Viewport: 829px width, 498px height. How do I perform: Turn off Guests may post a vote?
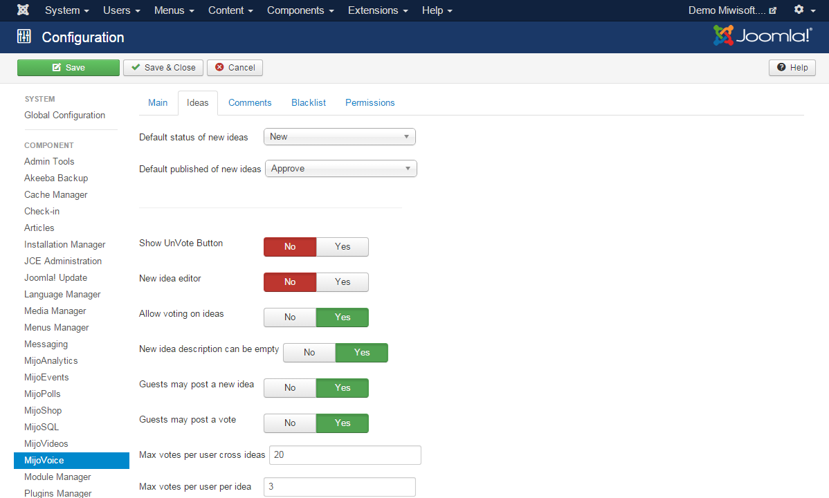[290, 423]
